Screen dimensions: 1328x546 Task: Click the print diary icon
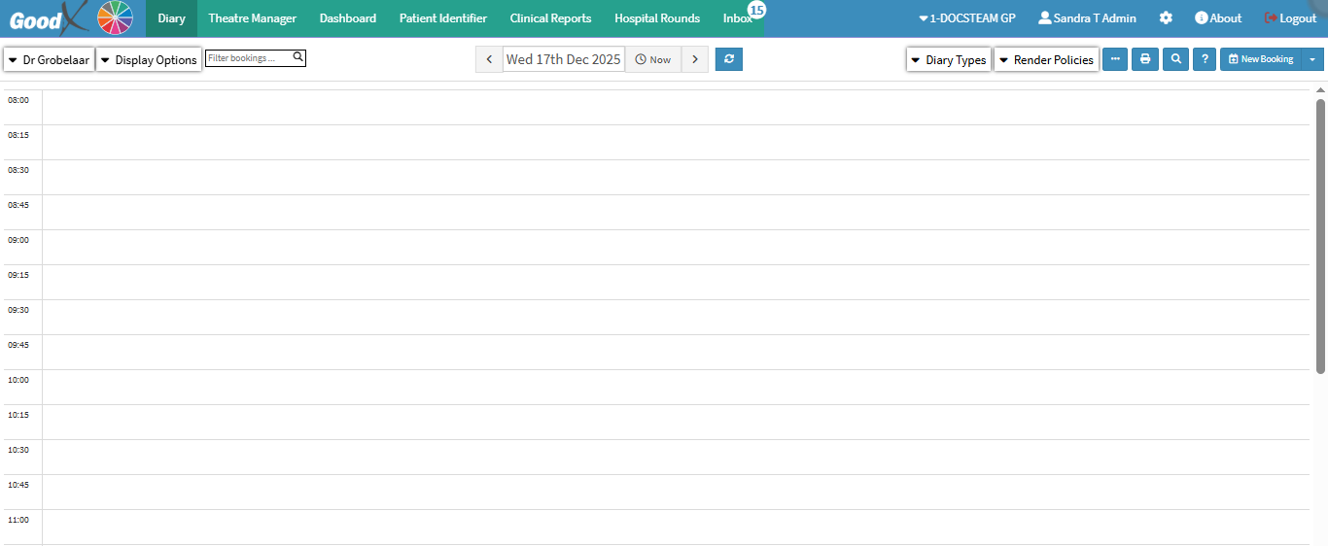1145,59
